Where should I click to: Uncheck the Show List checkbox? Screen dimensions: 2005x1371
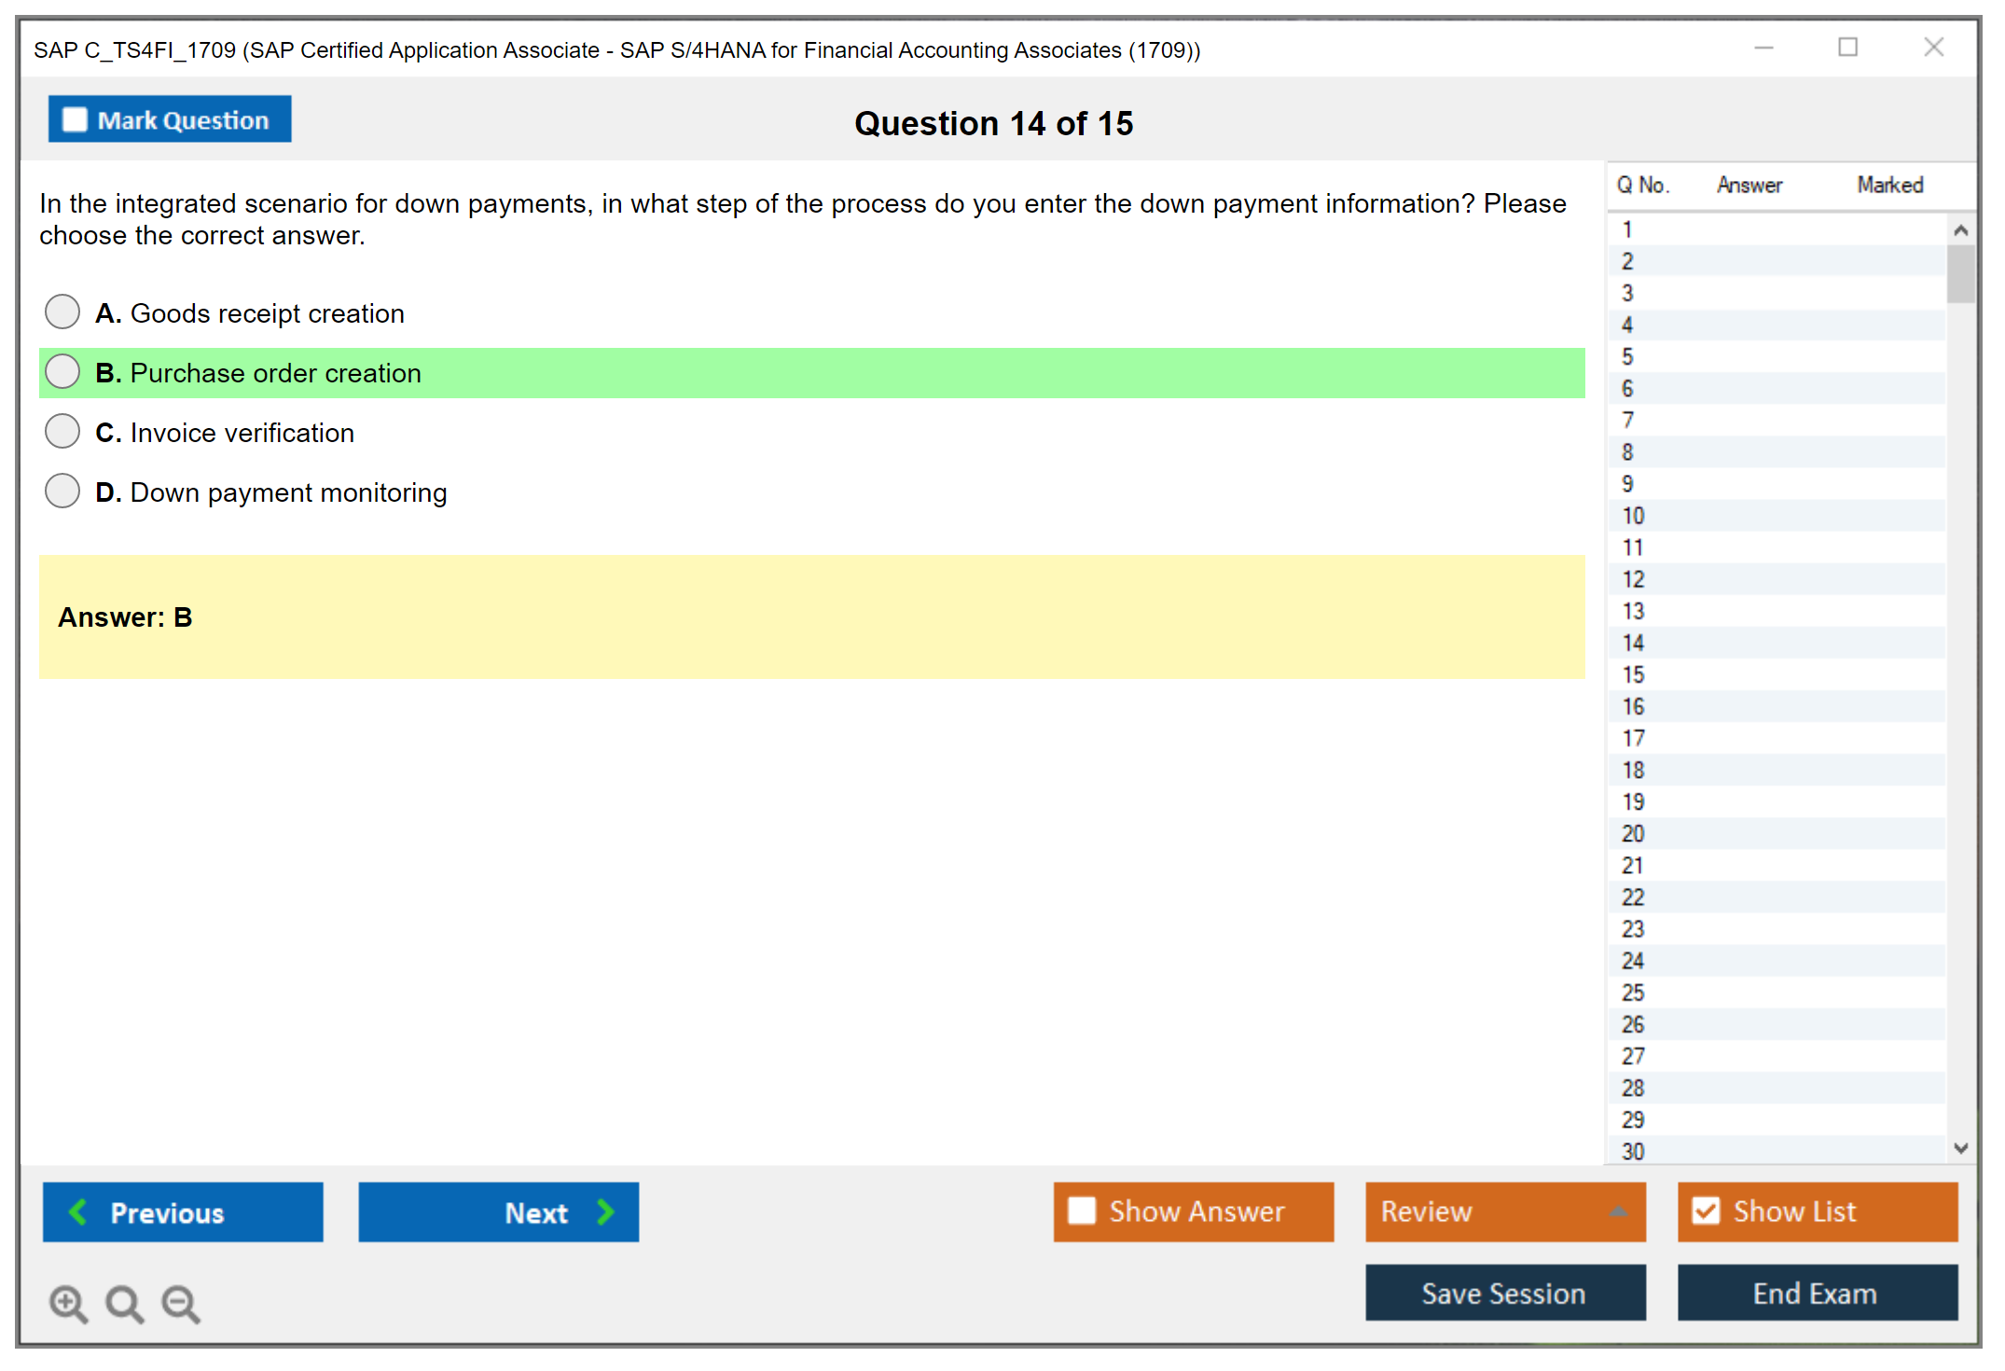coord(1706,1211)
